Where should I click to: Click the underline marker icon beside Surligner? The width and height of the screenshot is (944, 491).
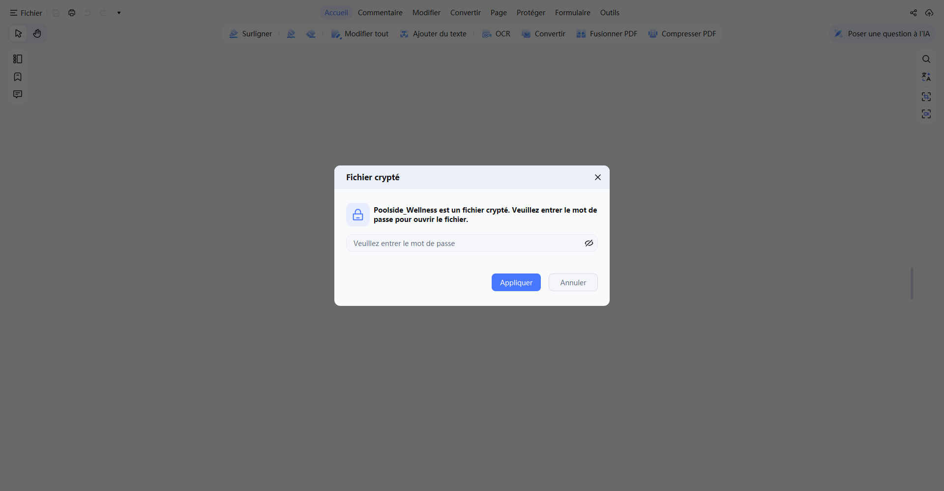[x=291, y=34]
